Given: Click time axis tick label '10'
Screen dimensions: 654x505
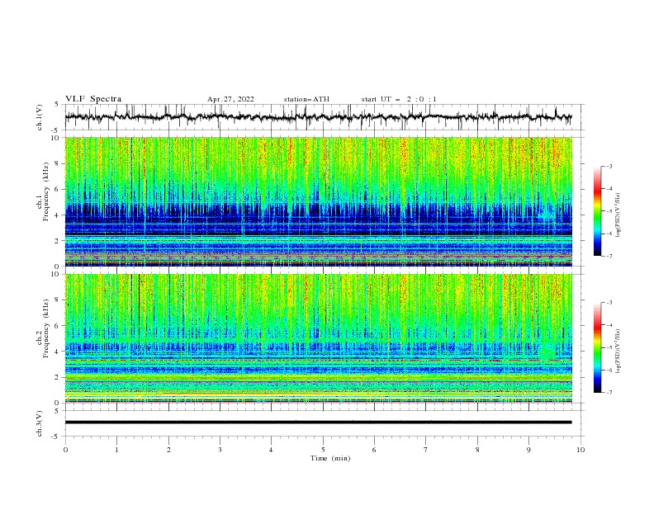Looking at the screenshot, I should pyautogui.click(x=581, y=450).
